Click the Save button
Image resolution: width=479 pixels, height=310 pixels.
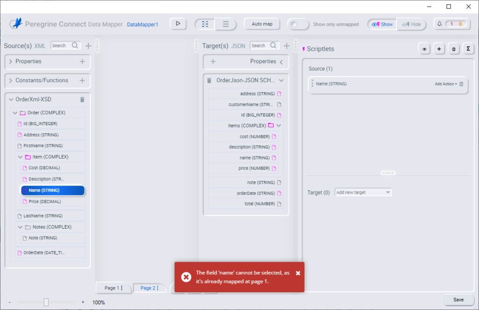click(458, 299)
